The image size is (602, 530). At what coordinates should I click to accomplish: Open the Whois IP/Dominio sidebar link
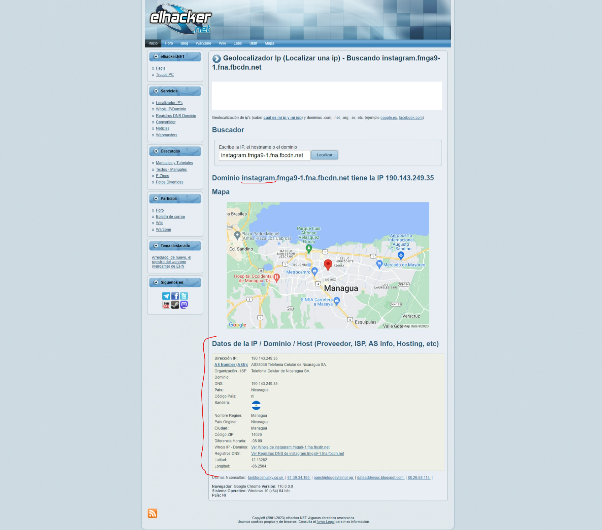click(x=171, y=109)
